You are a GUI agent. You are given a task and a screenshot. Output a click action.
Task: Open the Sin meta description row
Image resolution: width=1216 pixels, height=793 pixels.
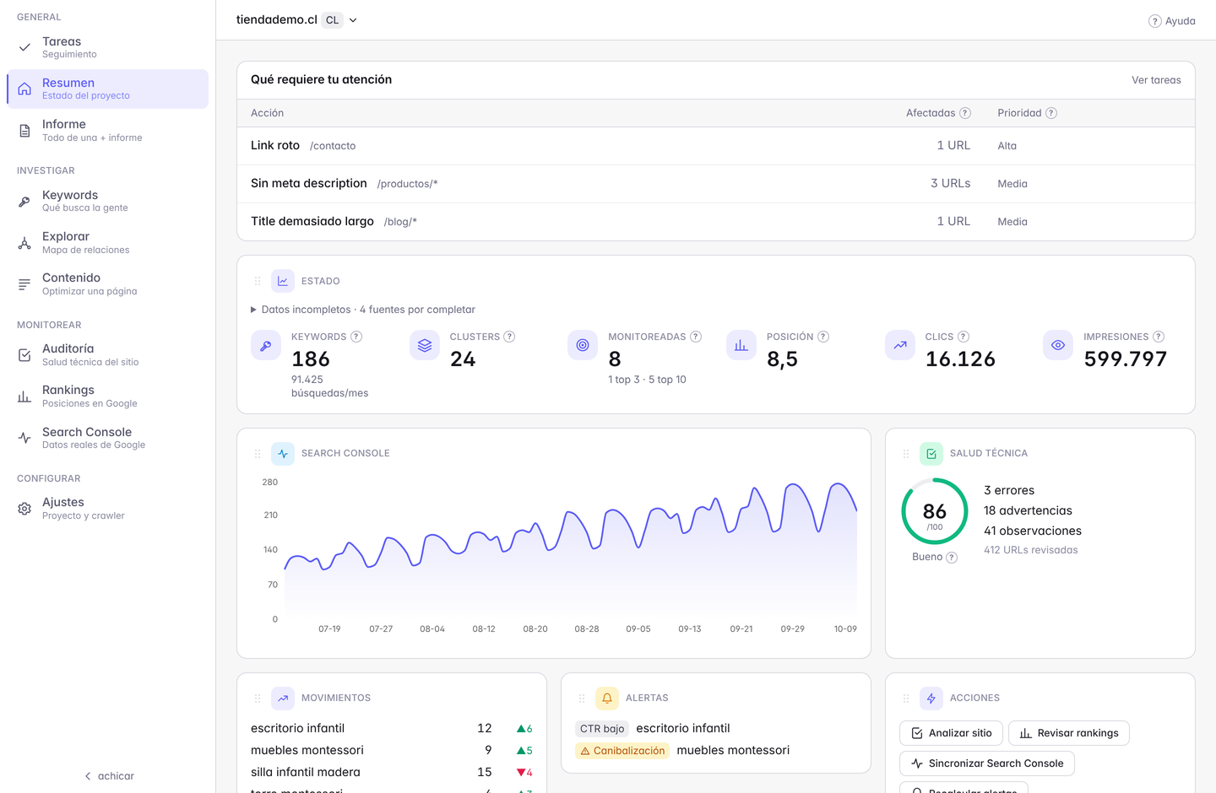(x=716, y=184)
